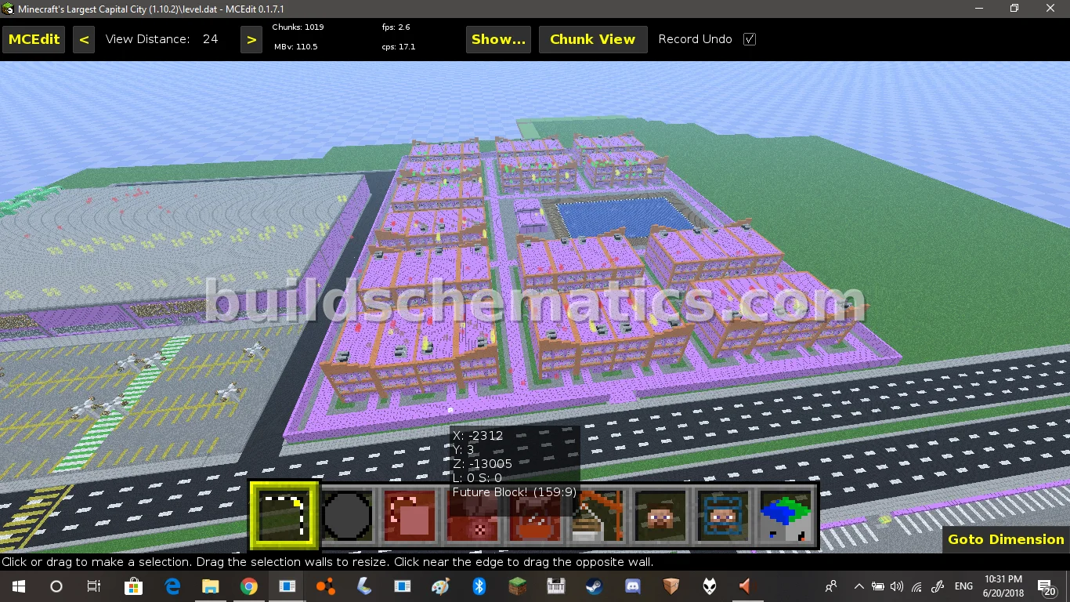This screenshot has height=602, width=1070.
Task: Click the "Chunks: 1019" readout
Action: tap(298, 27)
